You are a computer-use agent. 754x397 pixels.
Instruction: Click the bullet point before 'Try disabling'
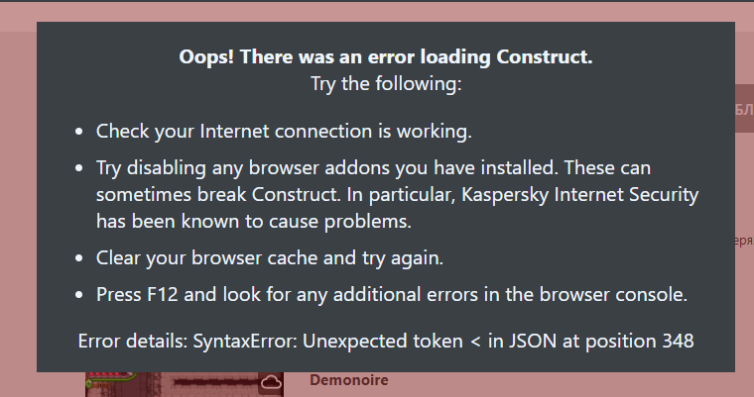[78, 168]
